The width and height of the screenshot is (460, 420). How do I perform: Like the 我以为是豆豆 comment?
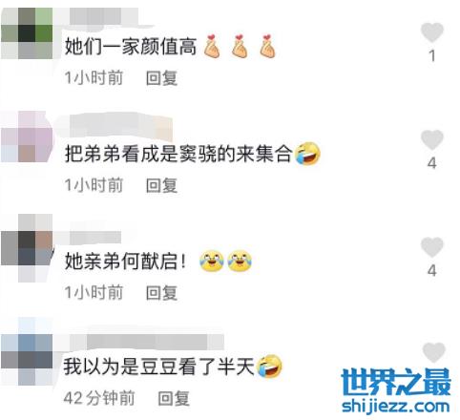[434, 352]
